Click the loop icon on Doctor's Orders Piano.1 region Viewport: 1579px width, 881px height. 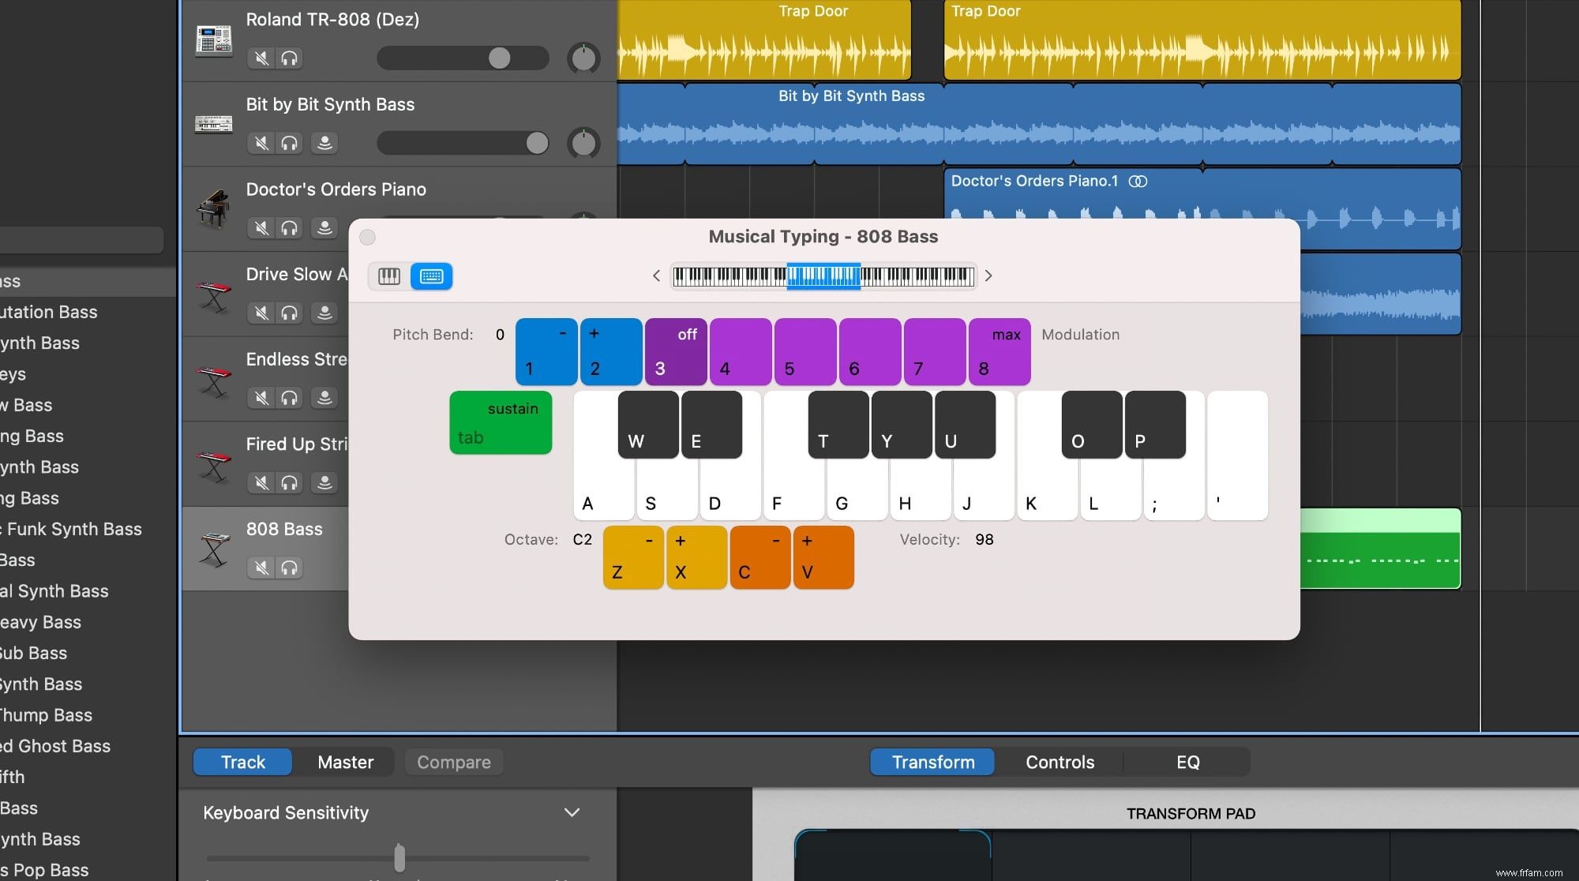(1138, 182)
